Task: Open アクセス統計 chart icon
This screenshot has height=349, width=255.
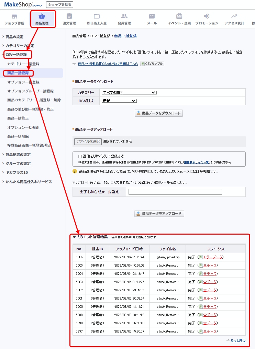Action: pos(234,16)
